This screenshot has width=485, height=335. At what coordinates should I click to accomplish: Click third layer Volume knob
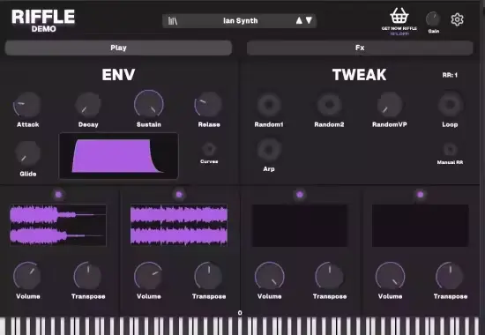click(x=270, y=276)
